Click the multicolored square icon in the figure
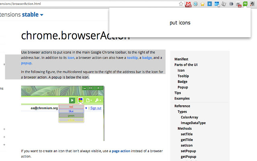The width and height of the screenshot is (257, 161). pyautogui.click(x=80, y=100)
